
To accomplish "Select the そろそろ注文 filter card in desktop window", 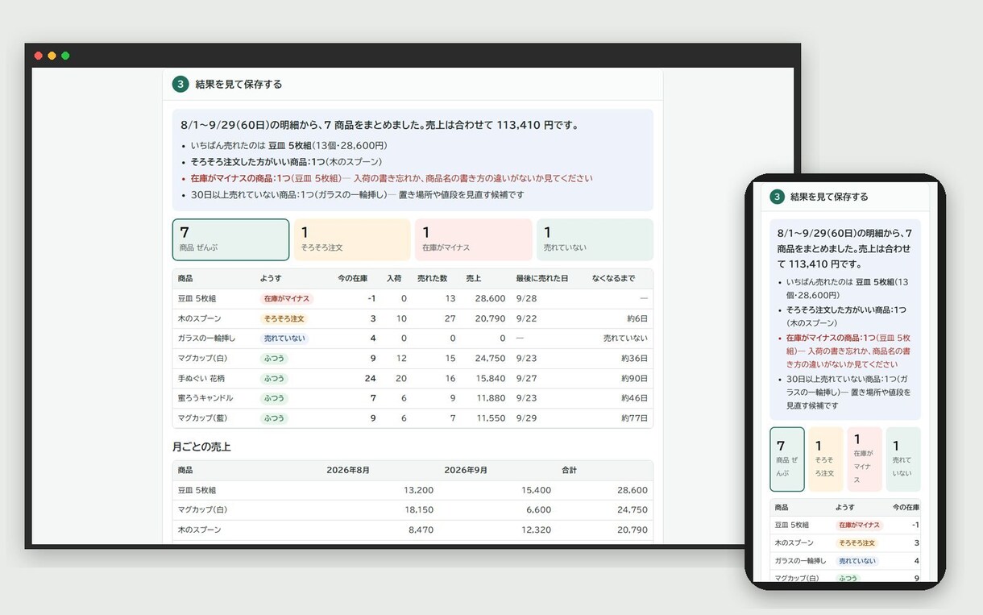I will tap(352, 239).
